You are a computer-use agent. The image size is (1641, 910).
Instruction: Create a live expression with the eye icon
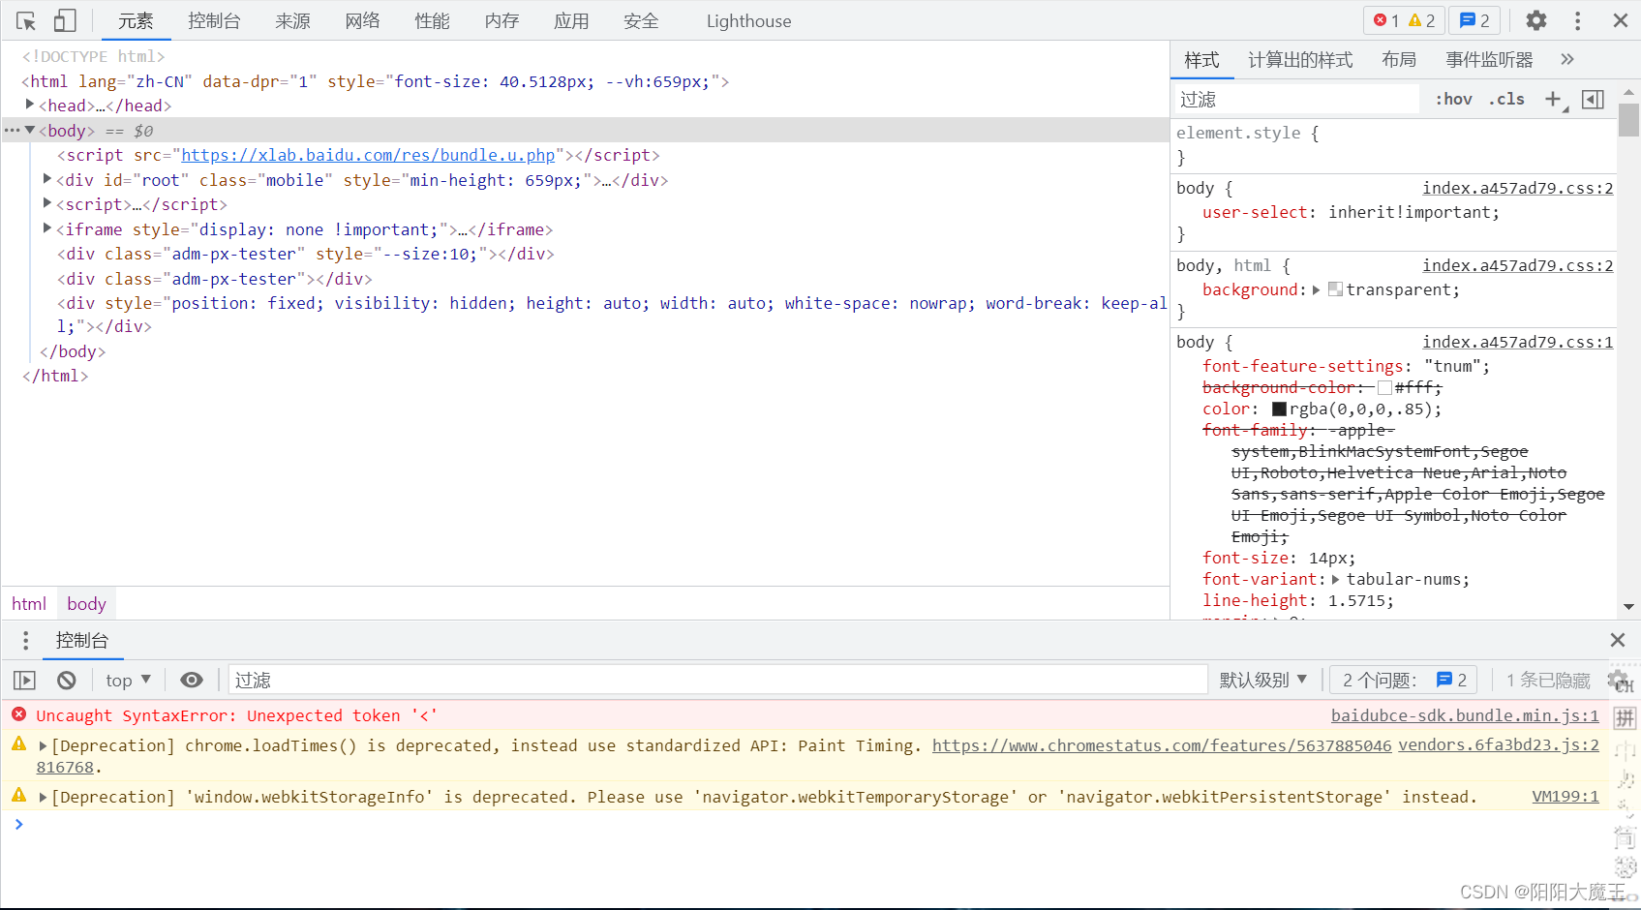point(192,681)
